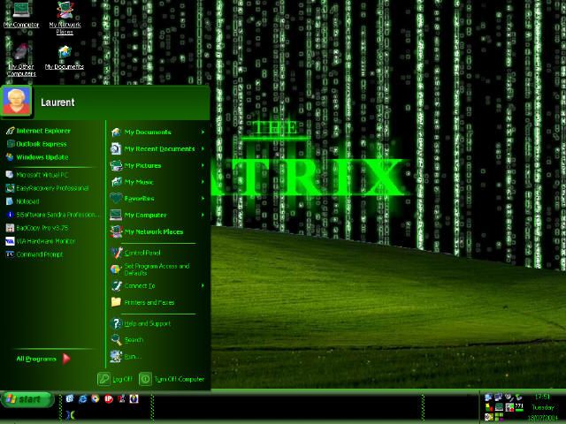The image size is (566, 424).
Task: Open the My Computer desktop icon
Action: 21,14
